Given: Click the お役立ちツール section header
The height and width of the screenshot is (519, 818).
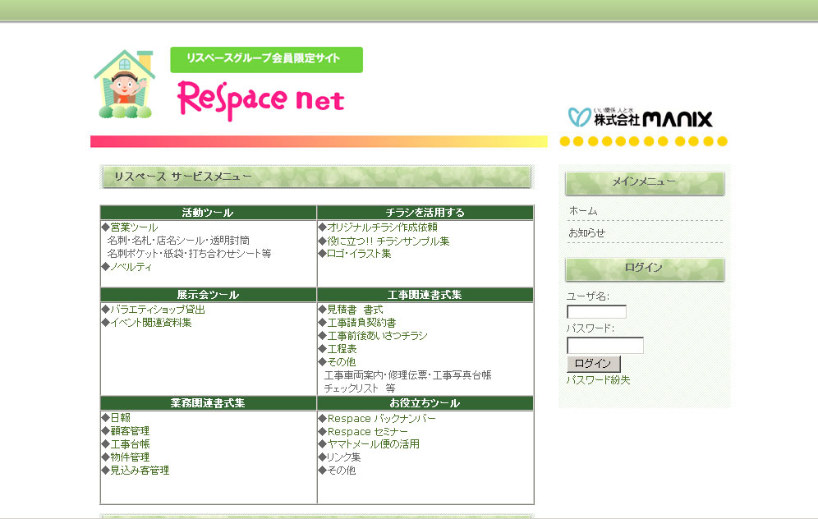Looking at the screenshot, I should (x=425, y=403).
